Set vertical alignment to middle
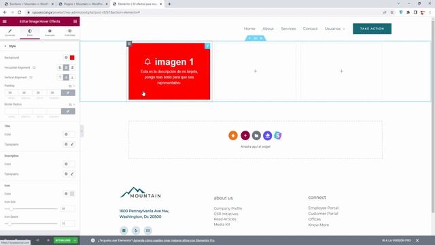Image resolution: width=435 pixels, height=245 pixels. [66, 78]
